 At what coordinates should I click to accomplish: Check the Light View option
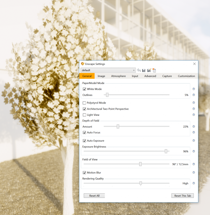(x=85, y=115)
